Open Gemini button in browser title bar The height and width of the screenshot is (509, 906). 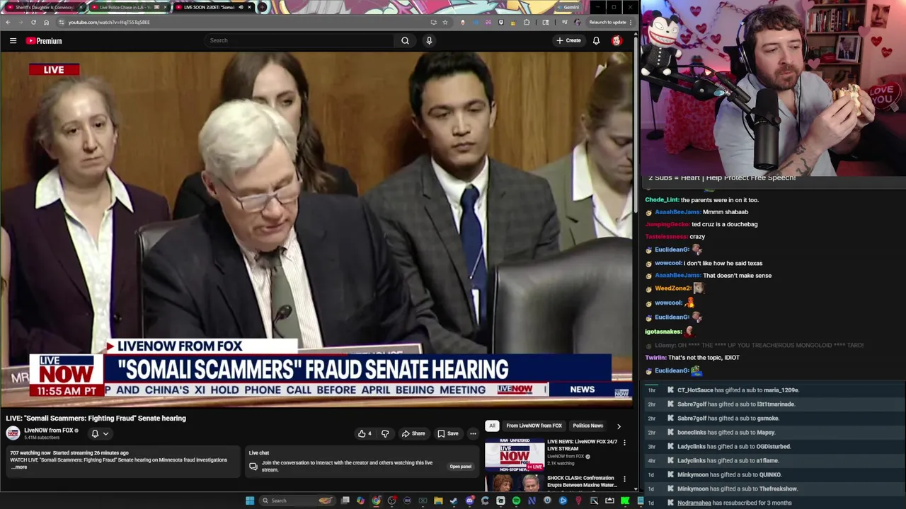tap(567, 7)
